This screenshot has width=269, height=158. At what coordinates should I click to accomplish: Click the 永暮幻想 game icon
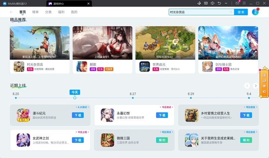(x=107, y=115)
